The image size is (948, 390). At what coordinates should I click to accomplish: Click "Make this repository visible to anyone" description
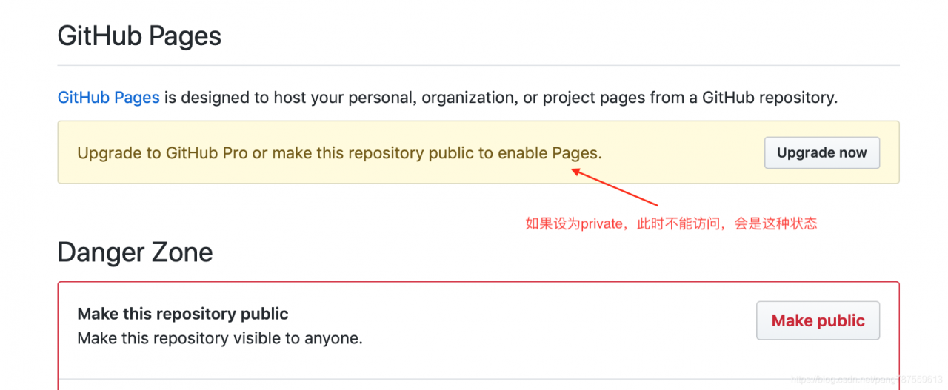pos(220,338)
